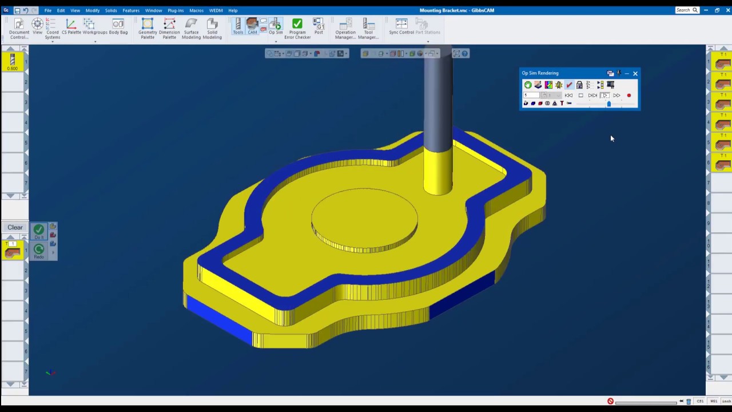732x412 pixels.
Task: Select empty tool slot 2 in tool list
Action: pyautogui.click(x=12, y=82)
